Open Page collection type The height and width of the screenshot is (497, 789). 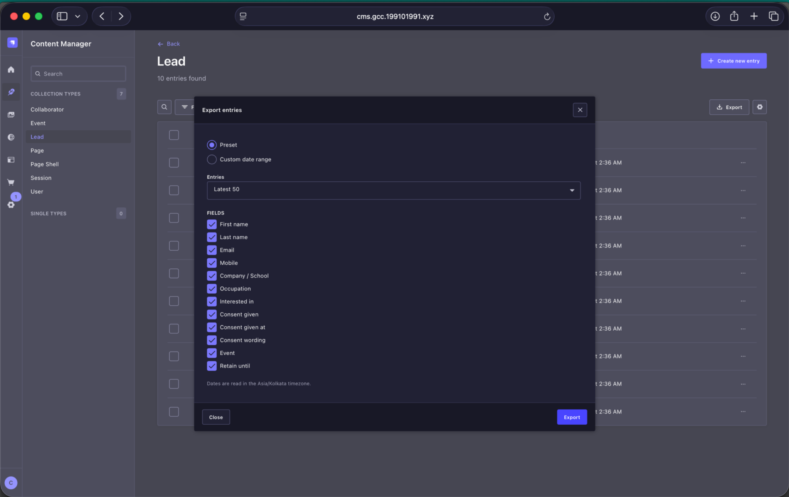tap(37, 151)
